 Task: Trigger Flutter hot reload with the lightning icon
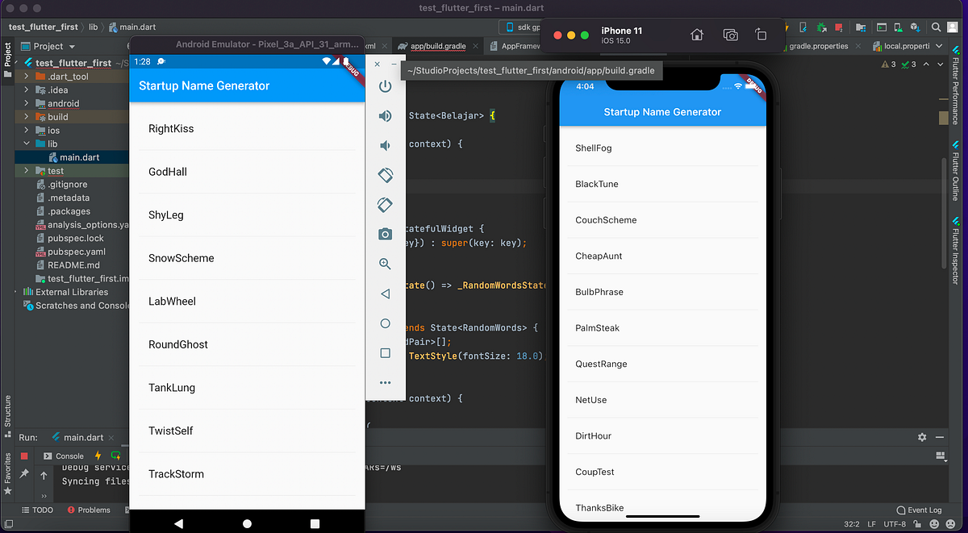(96, 456)
